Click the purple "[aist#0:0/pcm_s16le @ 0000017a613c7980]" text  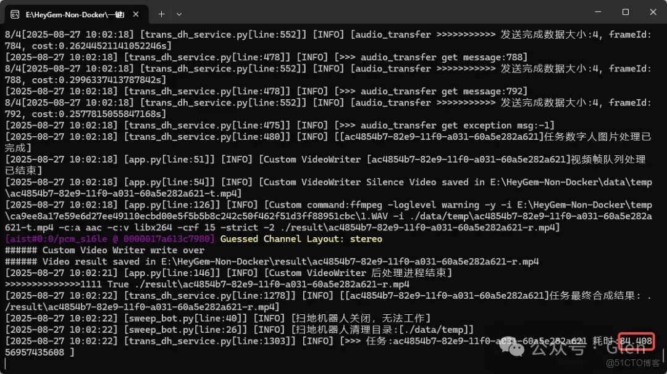110,239
